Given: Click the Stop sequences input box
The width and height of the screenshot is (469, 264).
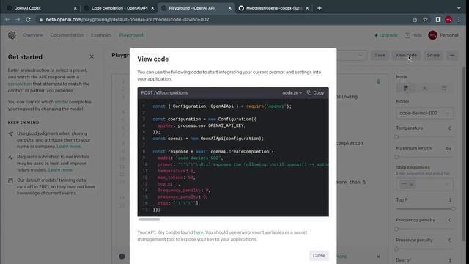Looking at the screenshot, I should pos(424,184).
